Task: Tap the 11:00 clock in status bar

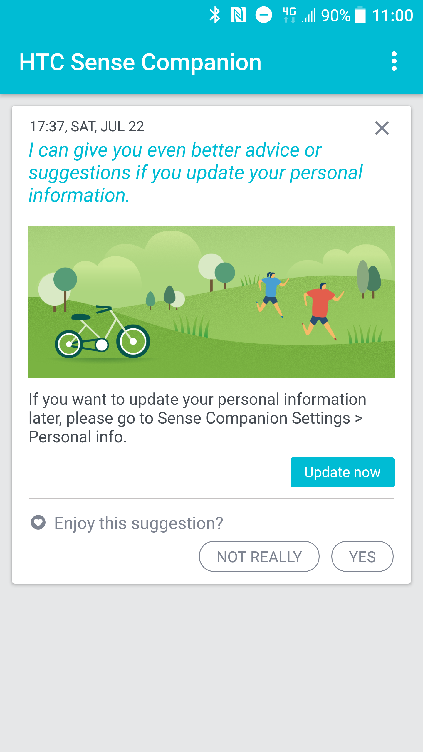Action: coord(392,15)
